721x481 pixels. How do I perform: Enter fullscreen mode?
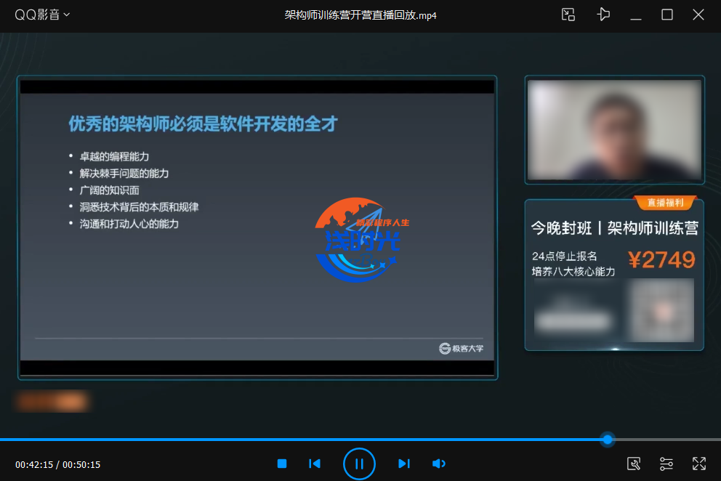[698, 464]
